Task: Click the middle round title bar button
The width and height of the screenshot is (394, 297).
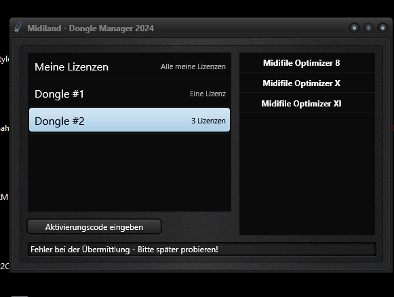Action: coord(369,28)
